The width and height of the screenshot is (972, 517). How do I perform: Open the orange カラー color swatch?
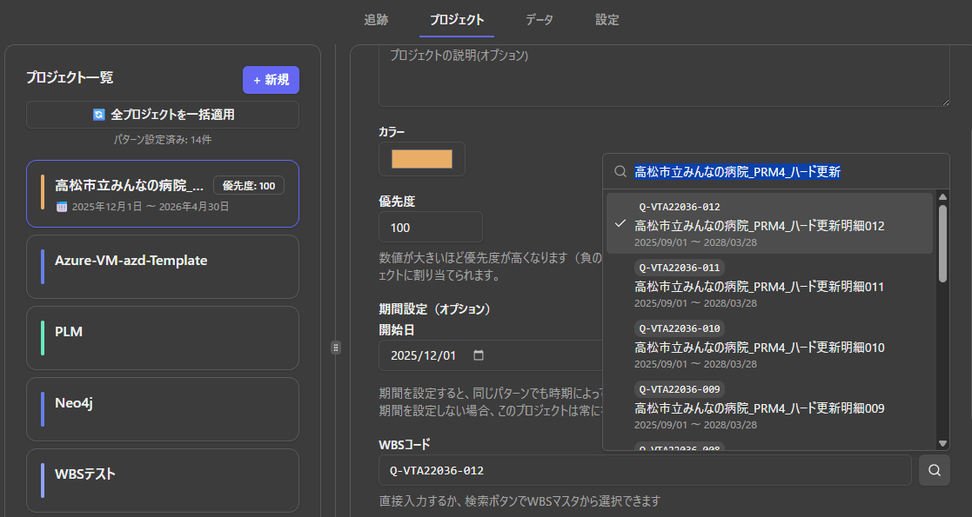(421, 159)
